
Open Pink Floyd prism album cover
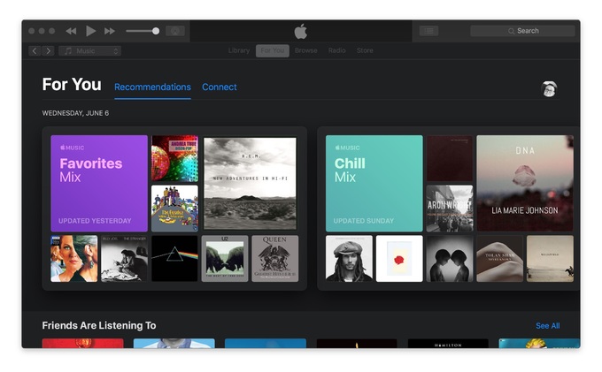tap(174, 259)
